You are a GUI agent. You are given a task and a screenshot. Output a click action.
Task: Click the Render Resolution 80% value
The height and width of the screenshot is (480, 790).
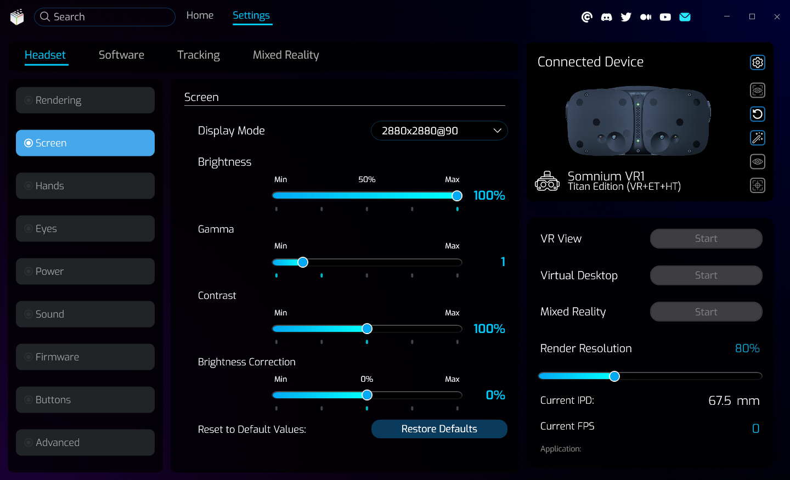point(747,348)
